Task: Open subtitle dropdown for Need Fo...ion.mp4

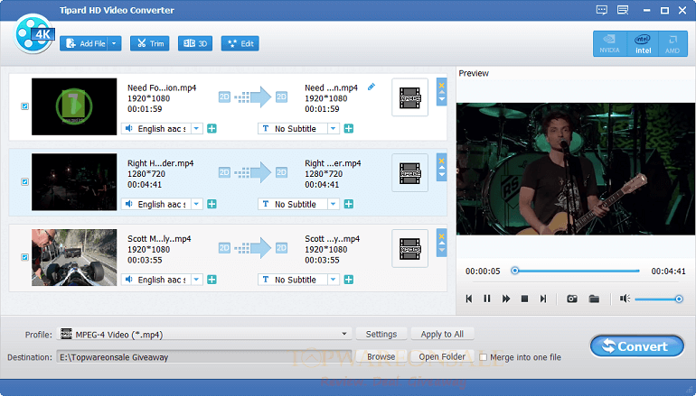Action: click(x=334, y=128)
